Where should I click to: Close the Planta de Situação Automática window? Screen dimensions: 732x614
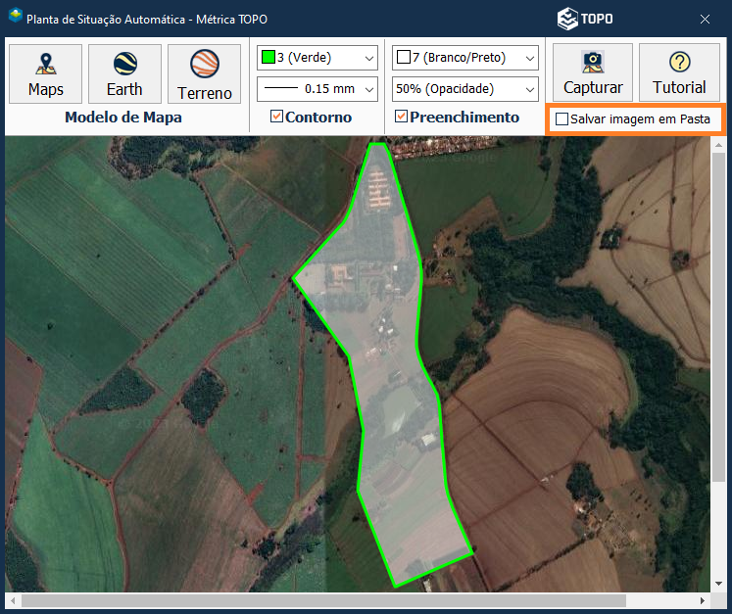coord(705,20)
